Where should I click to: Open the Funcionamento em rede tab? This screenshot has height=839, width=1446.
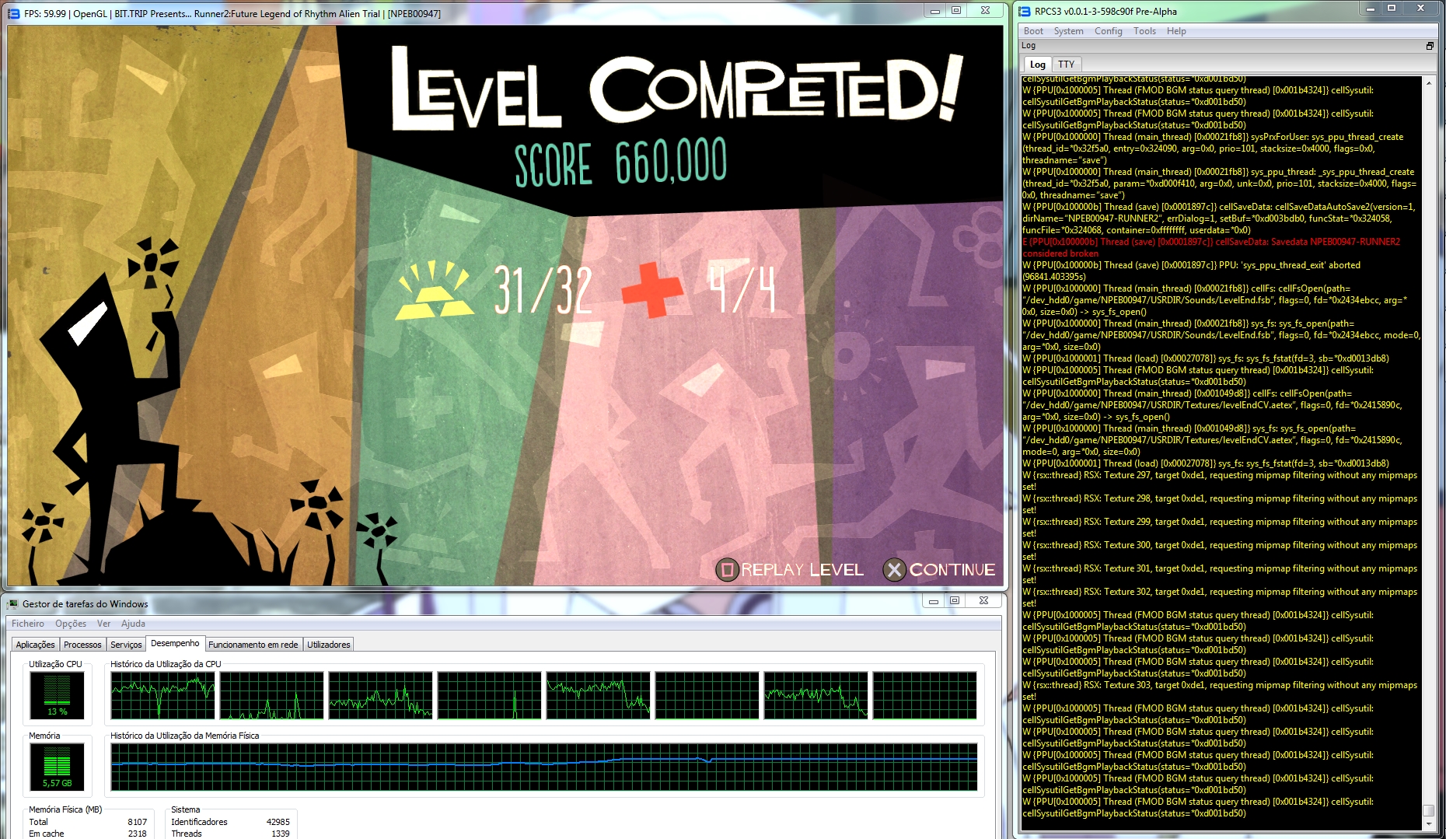(253, 645)
